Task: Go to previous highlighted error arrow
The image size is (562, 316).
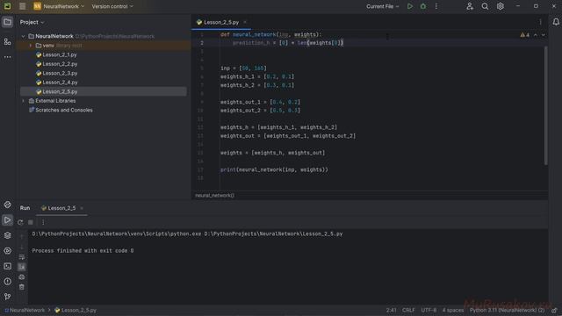Action: tap(536, 35)
